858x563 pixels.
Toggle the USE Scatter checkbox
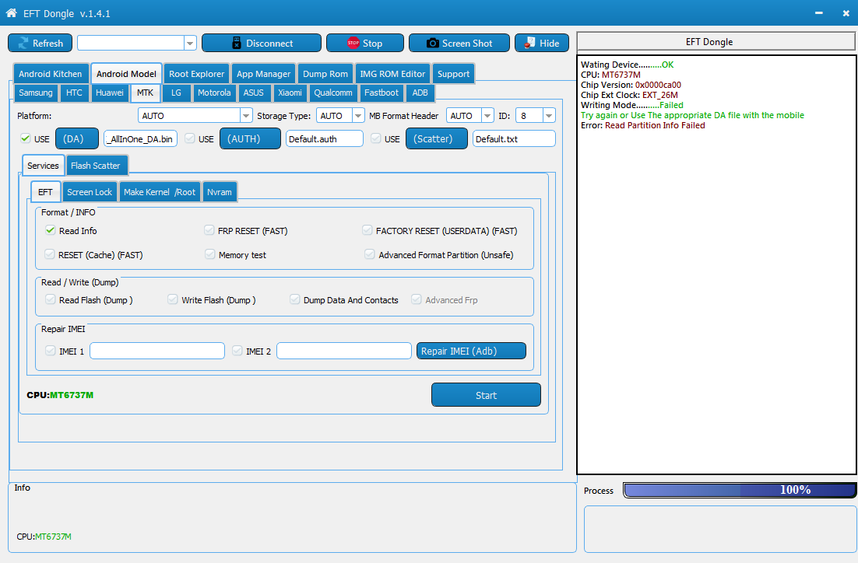376,138
